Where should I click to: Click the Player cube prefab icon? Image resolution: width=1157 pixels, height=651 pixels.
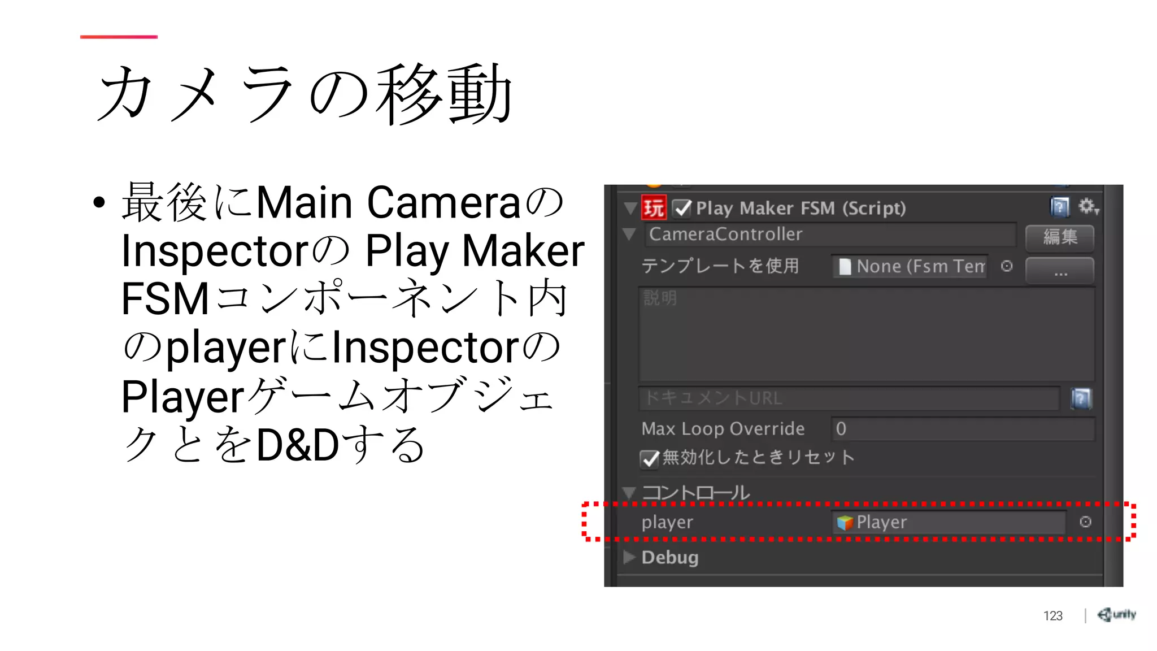coord(845,523)
